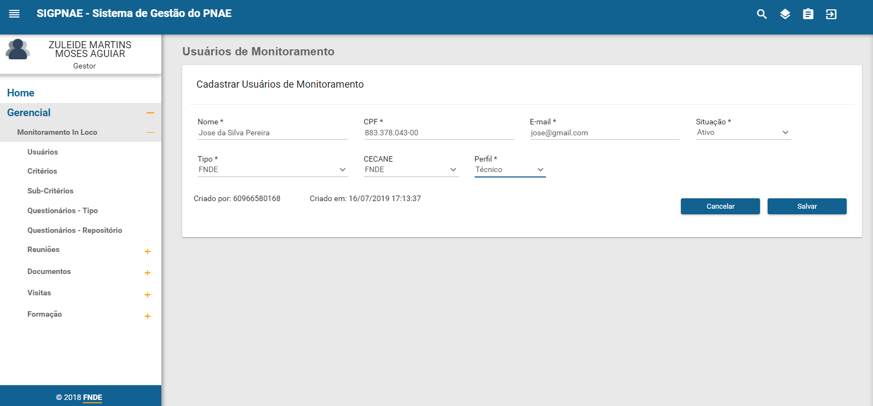Expand Documentos with plus icon
The image size is (873, 406).
click(x=147, y=273)
